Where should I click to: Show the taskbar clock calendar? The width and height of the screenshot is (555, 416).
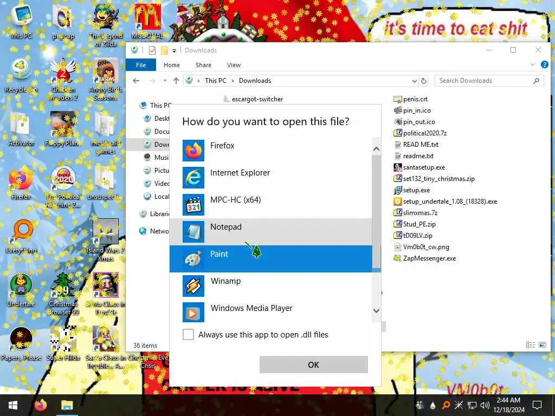508,405
